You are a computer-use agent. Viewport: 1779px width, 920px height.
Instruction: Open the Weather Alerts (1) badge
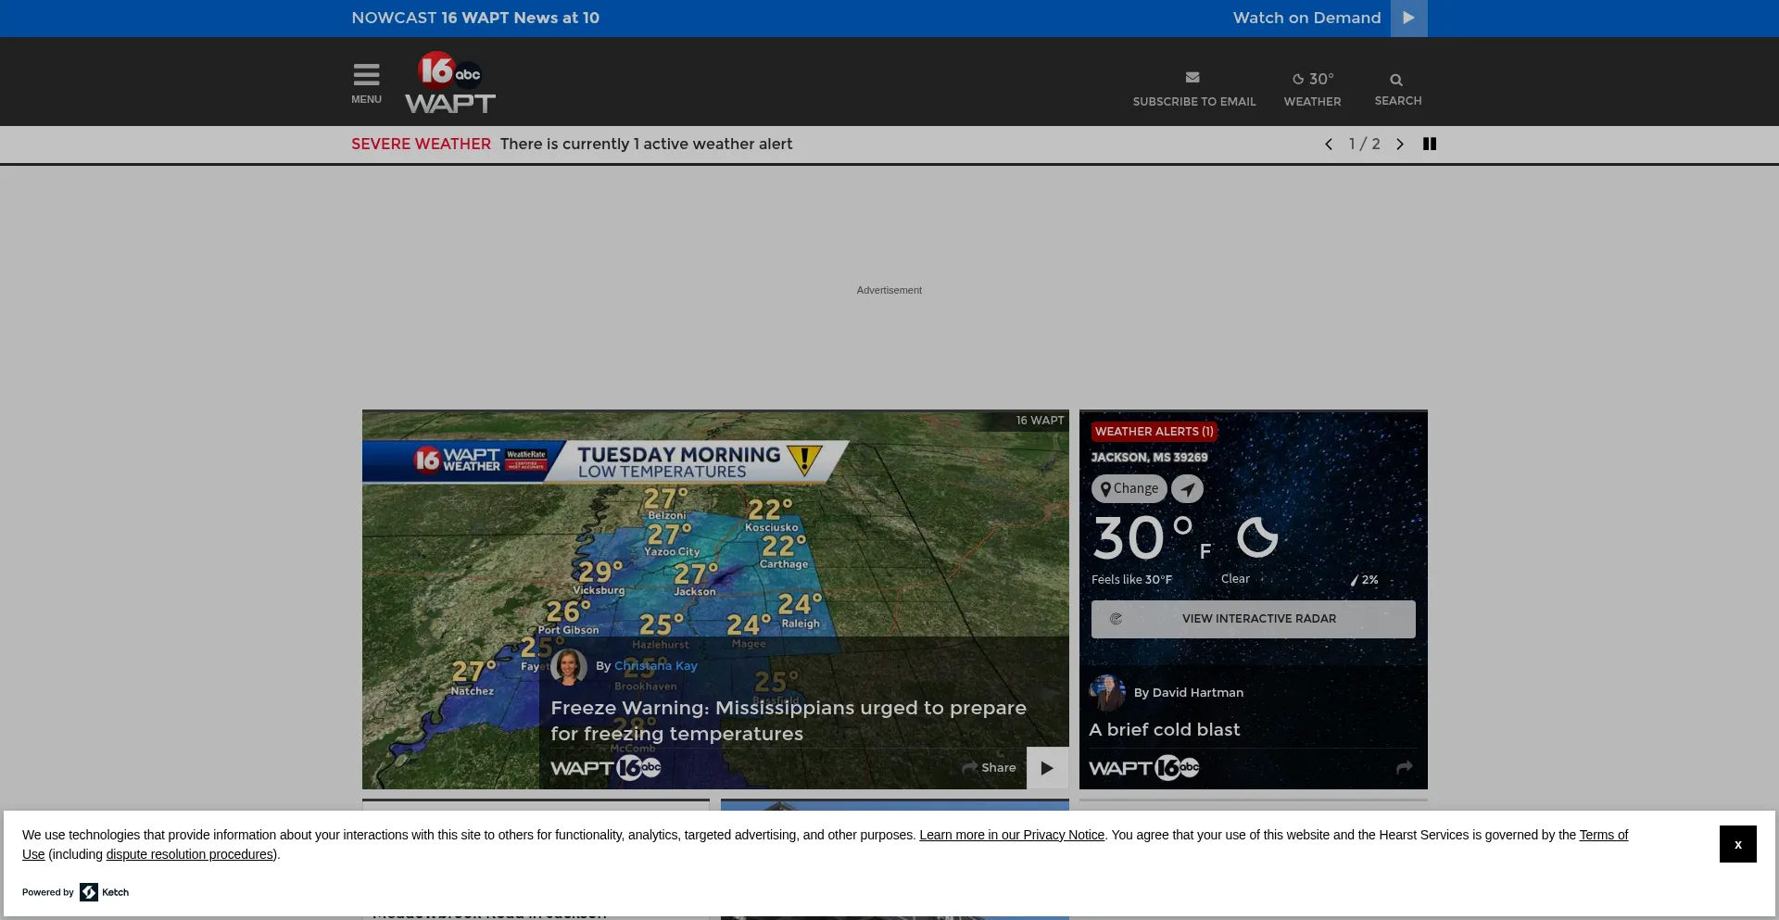pyautogui.click(x=1154, y=432)
